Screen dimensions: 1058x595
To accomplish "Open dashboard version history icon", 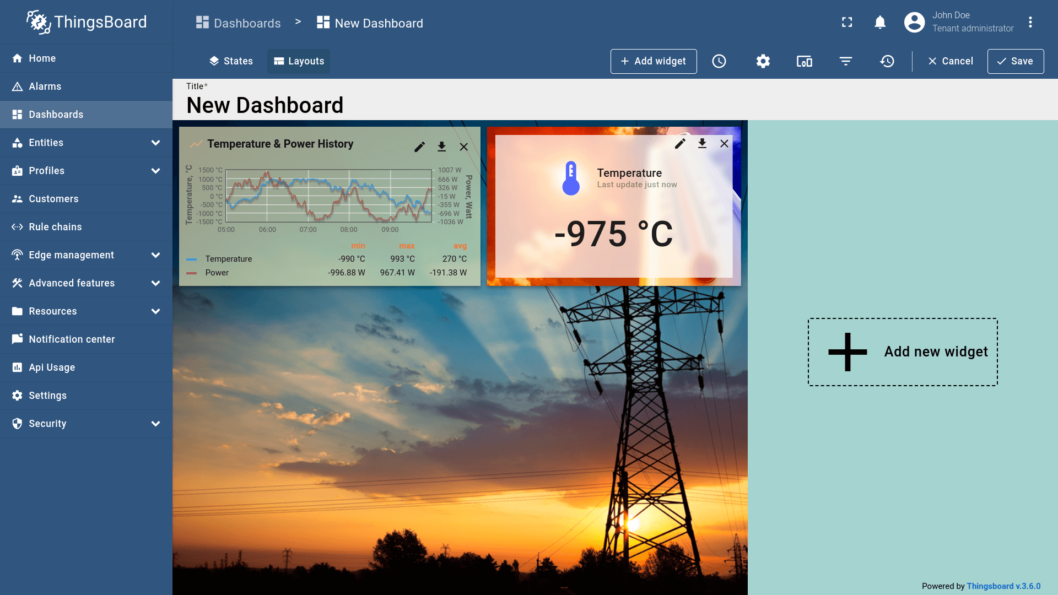I will click(887, 61).
